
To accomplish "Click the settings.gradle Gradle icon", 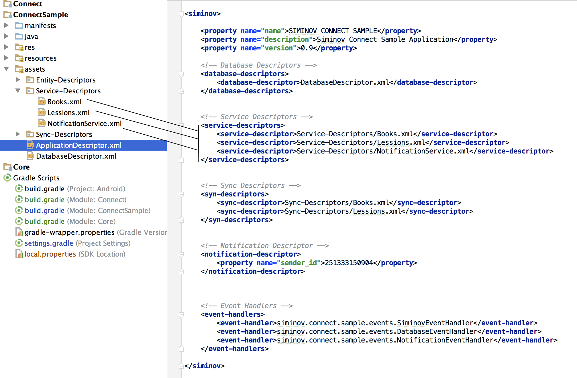I will (19, 243).
